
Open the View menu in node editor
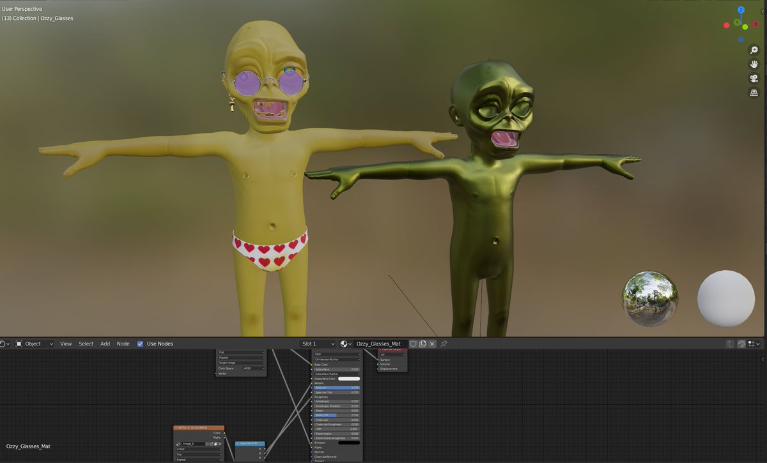click(66, 344)
